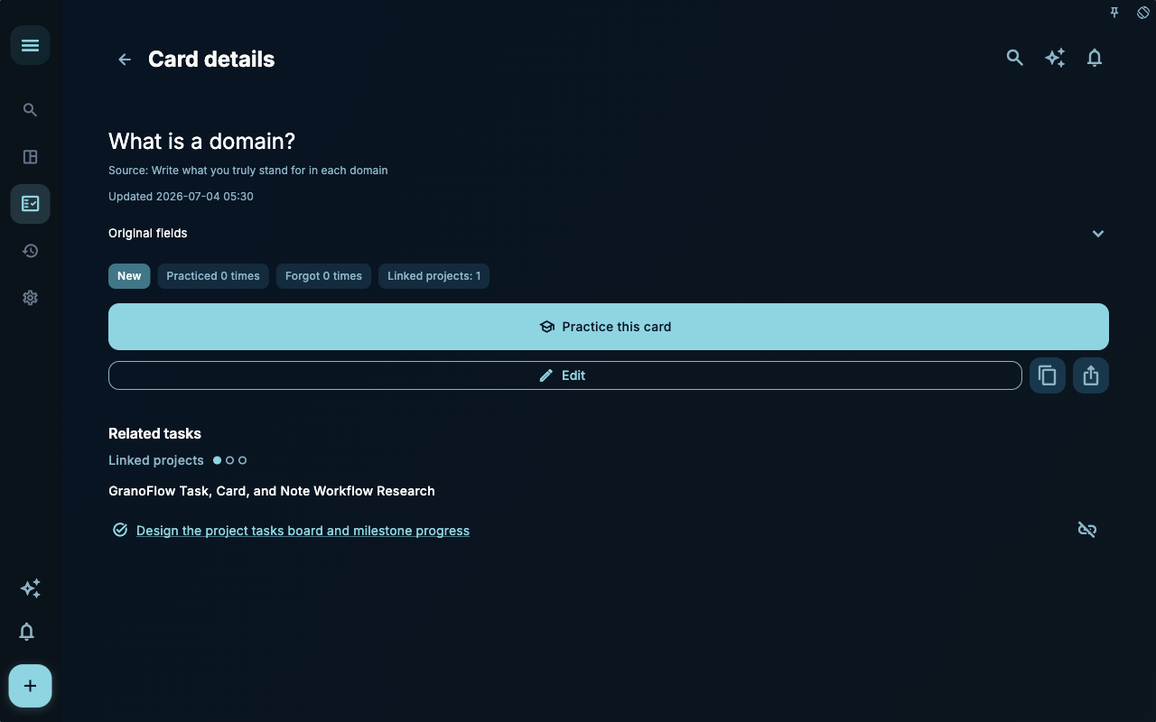Open the settings gear in the sidebar

tap(30, 298)
